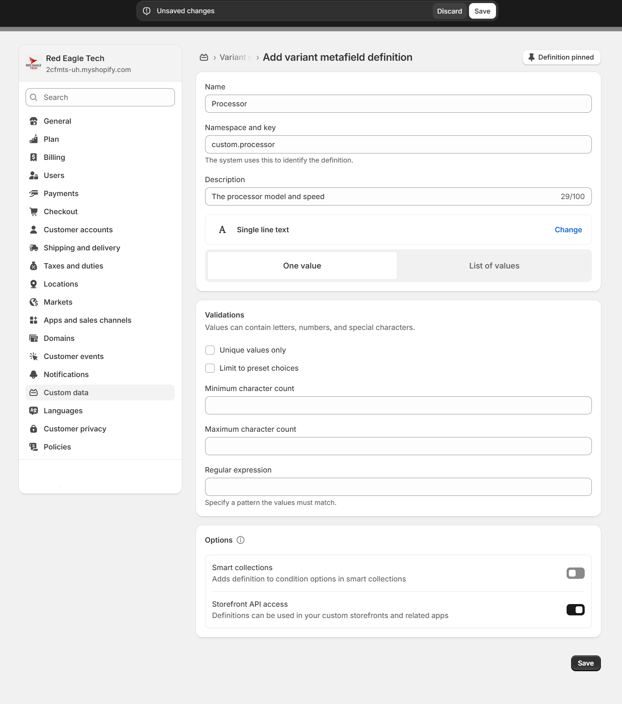Click the Regular expression input field
This screenshot has width=622, height=704.
pos(398,487)
